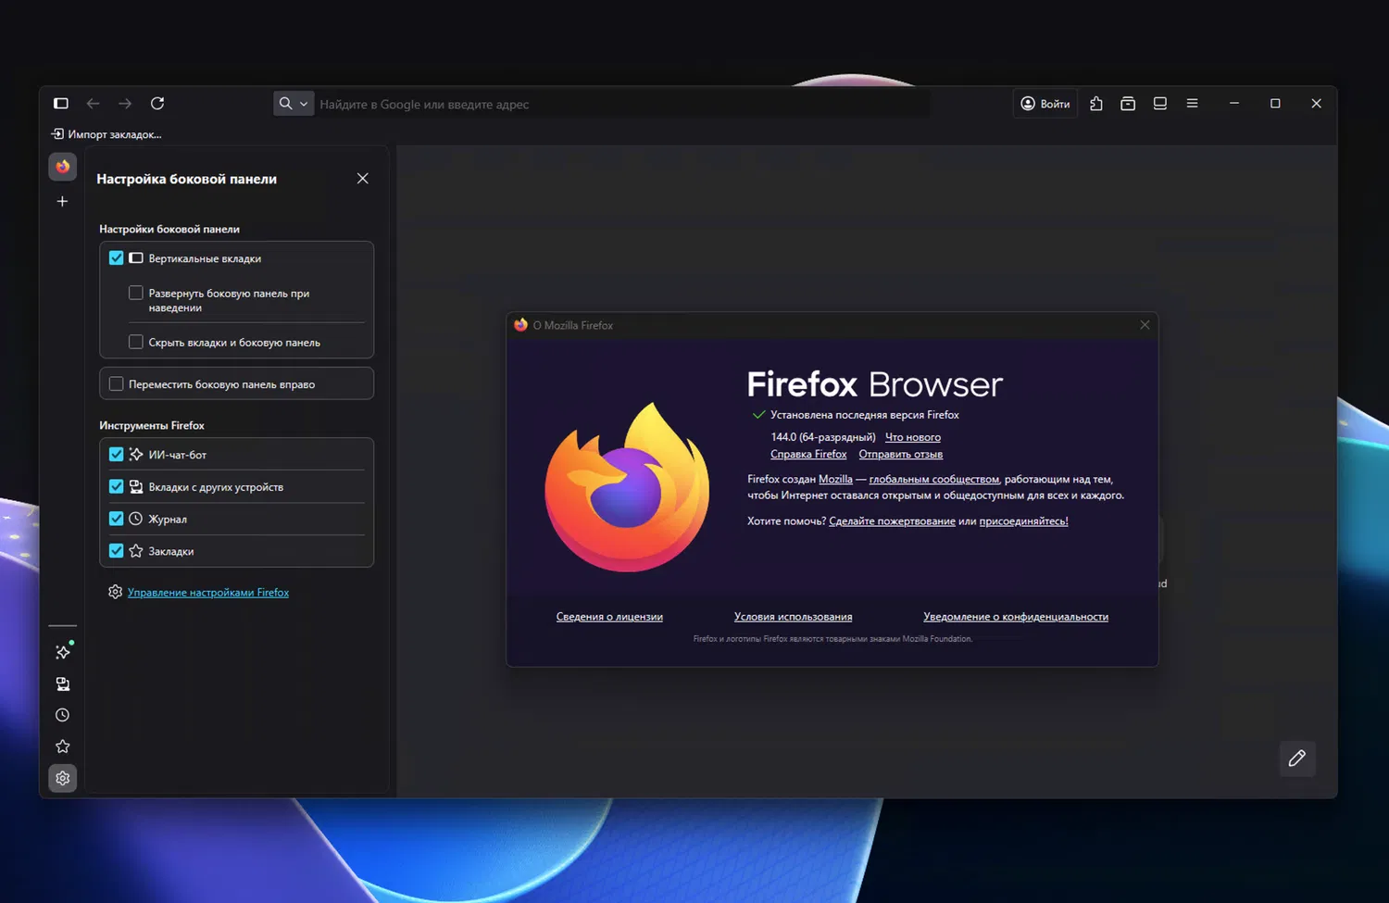Open the extensions puzzle icon
This screenshot has height=903, width=1389.
coord(1096,104)
